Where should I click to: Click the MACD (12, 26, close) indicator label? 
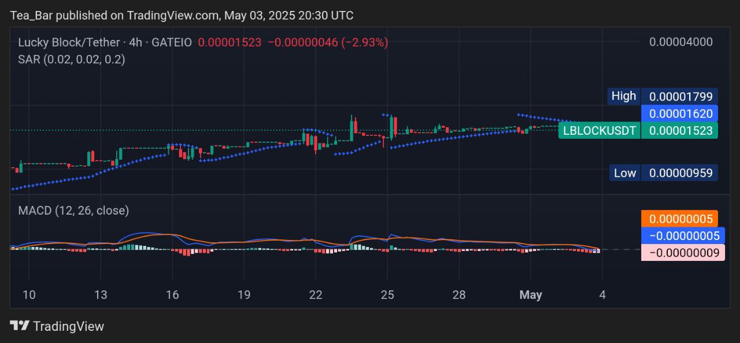[73, 211]
